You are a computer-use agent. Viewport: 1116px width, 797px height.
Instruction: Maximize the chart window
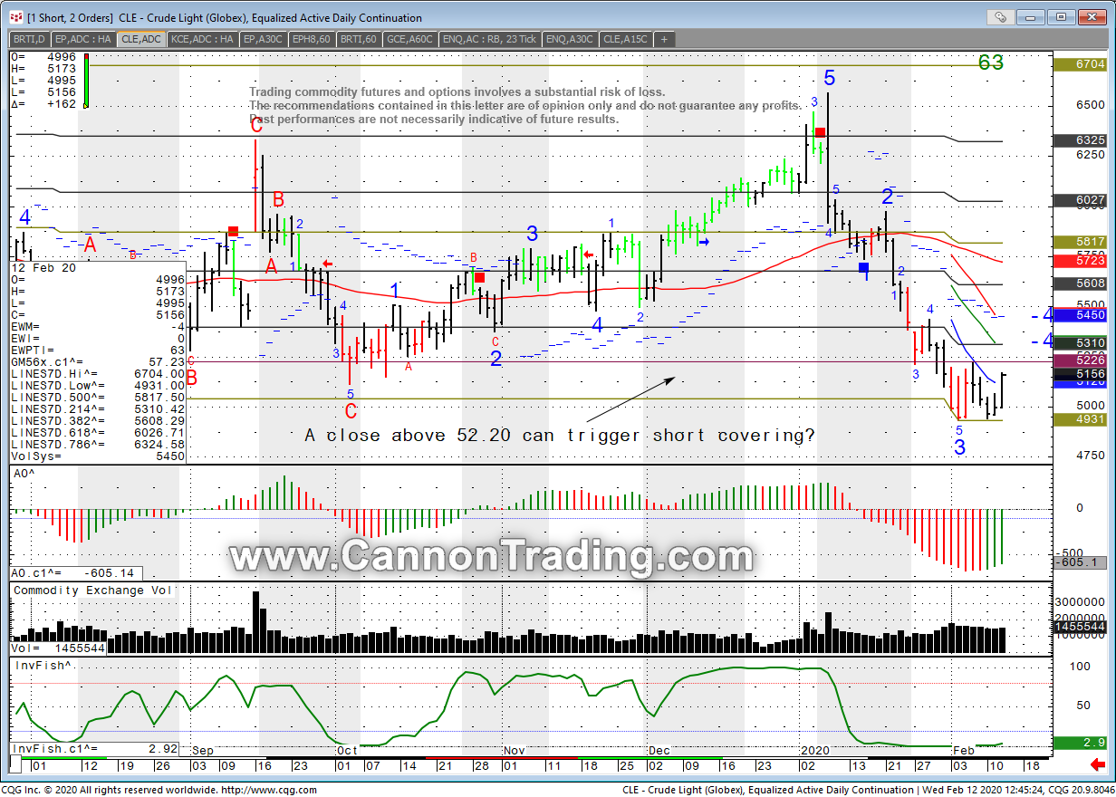[1061, 17]
